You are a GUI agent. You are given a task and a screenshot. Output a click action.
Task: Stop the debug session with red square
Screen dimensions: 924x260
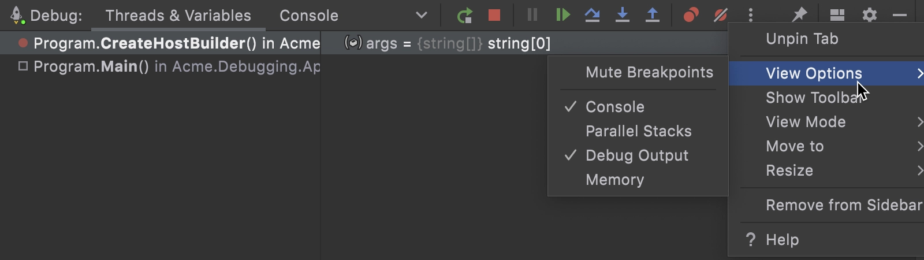click(494, 15)
